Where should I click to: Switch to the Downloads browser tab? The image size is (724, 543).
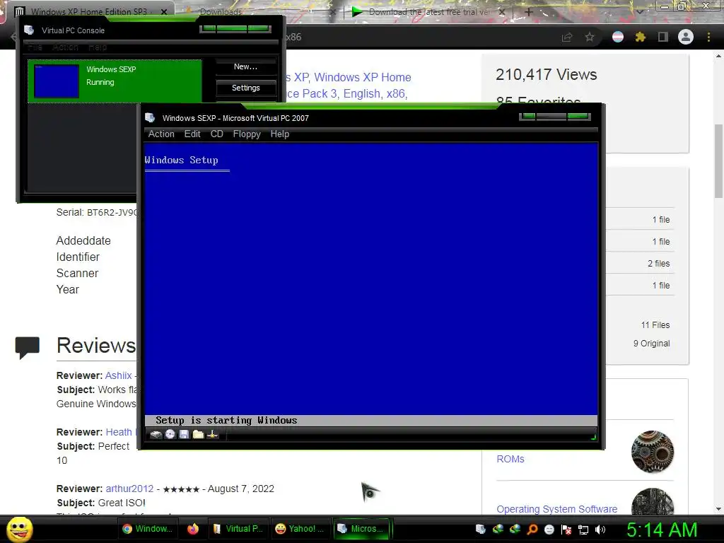(x=221, y=12)
